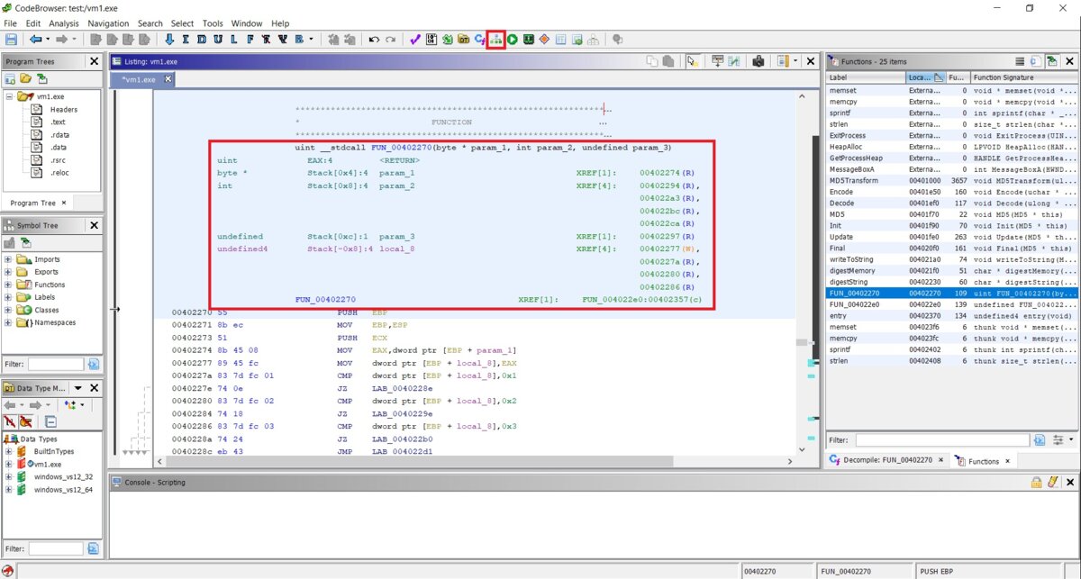Jump to next function (F icon)
1081x579 pixels.
(x=250, y=40)
